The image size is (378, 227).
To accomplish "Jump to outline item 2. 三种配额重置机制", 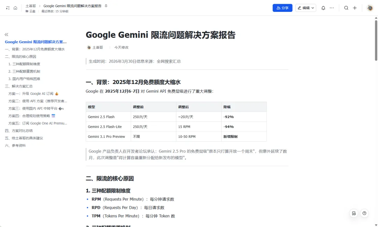I will click(x=24, y=71).
